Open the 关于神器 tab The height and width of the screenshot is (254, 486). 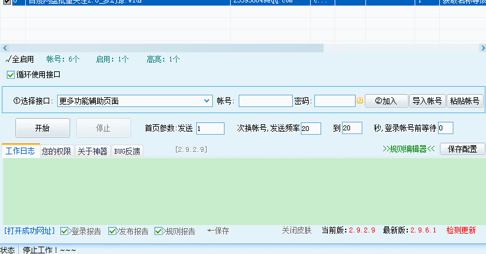coord(92,151)
